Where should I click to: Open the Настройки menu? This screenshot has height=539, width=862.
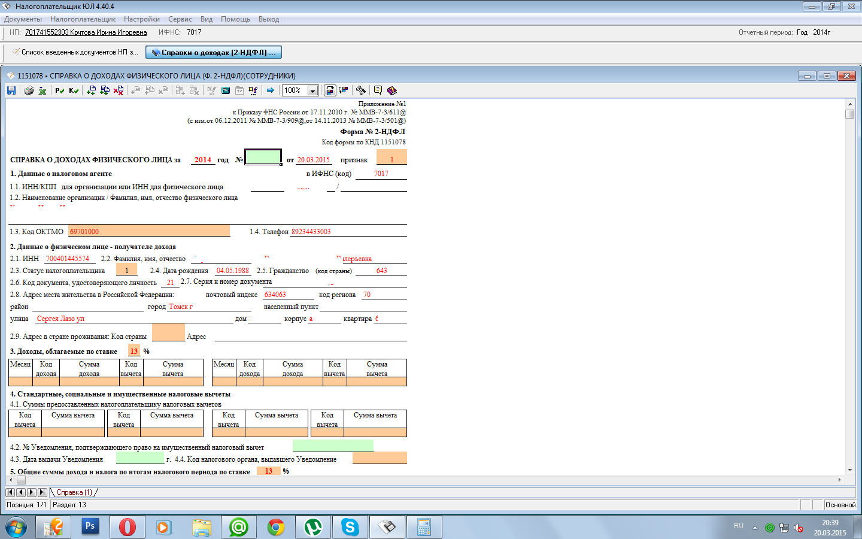142,19
